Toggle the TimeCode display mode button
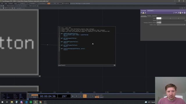Viewport: 186px width, 104px height. click(x=35, y=95)
